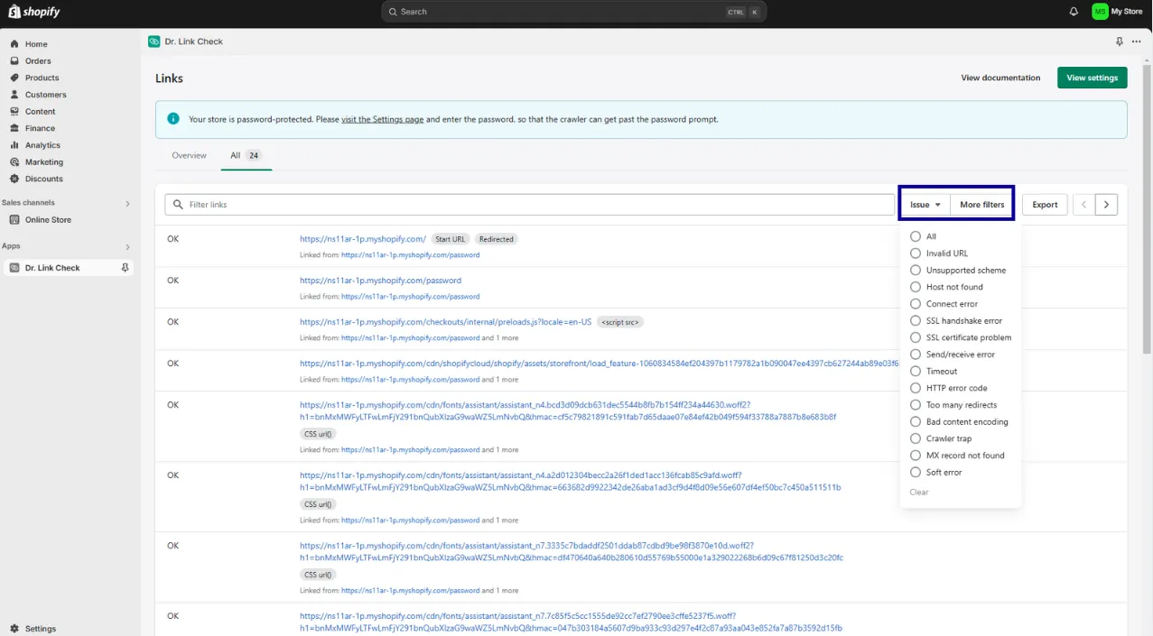Click the Redirected tag
The height and width of the screenshot is (636, 1153).
click(496, 239)
